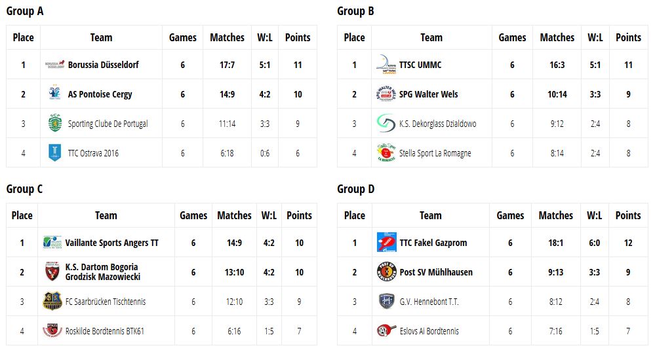The image size is (655, 352).
Task: Click the TTSC UMMC team logo
Action: [x=386, y=64]
